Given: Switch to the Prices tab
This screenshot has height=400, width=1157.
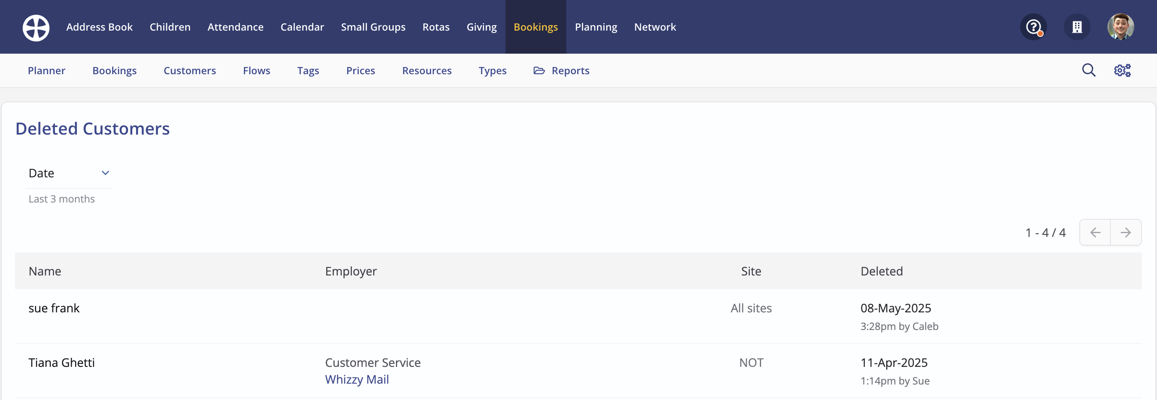Looking at the screenshot, I should click(361, 70).
